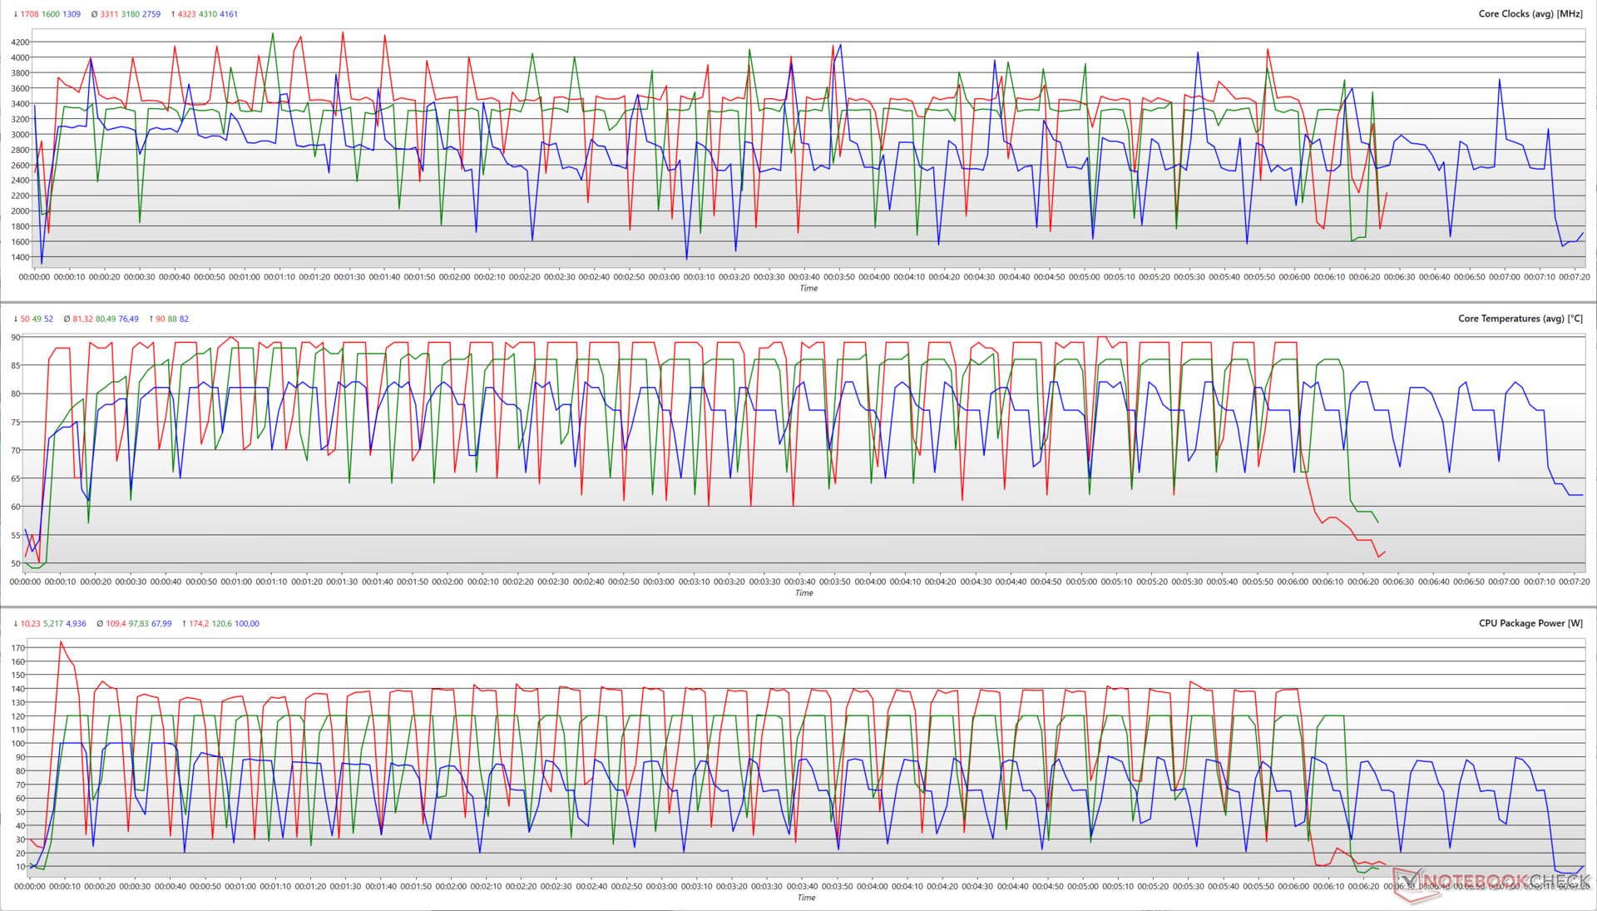
Task: Click the 00:05:00 marker on Core Temperatures time axis
Action: pos(1081,582)
